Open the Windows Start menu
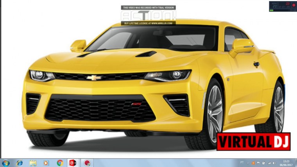The height and width of the screenshot is (167, 297). coord(5,163)
